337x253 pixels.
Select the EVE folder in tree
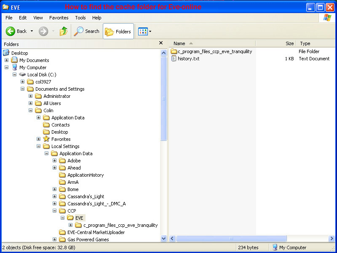pyautogui.click(x=76, y=218)
